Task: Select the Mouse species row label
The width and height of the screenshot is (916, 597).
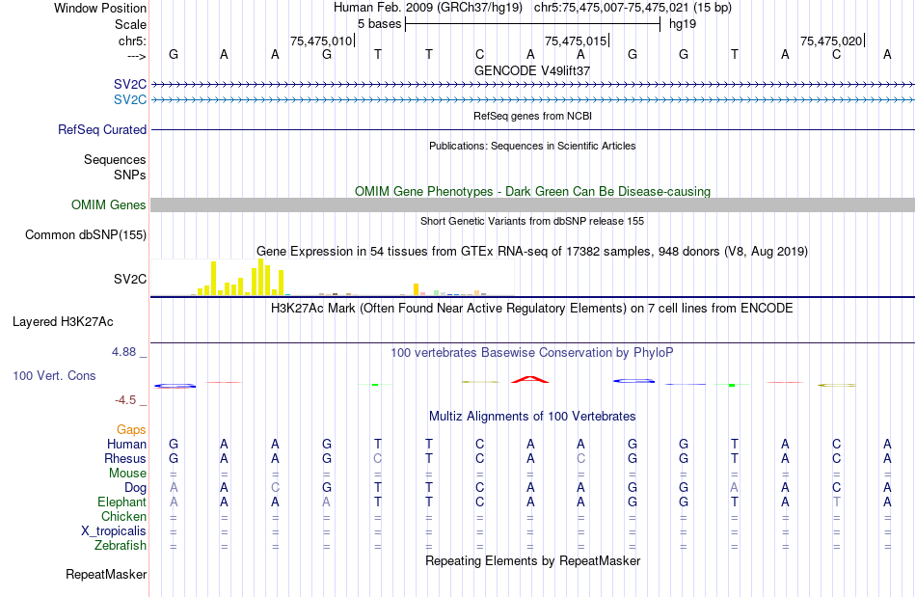Action: pyautogui.click(x=128, y=474)
